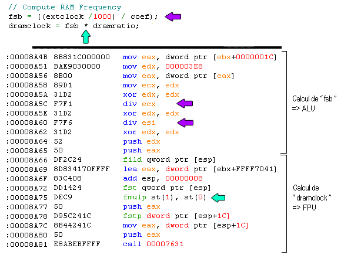Click the opcode bytes E8ABEBFFFF
Viewport: 341px width, 255px height.
[77, 244]
